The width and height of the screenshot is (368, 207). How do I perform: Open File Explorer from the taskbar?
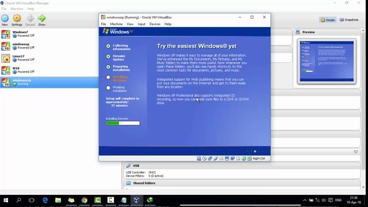(58, 200)
